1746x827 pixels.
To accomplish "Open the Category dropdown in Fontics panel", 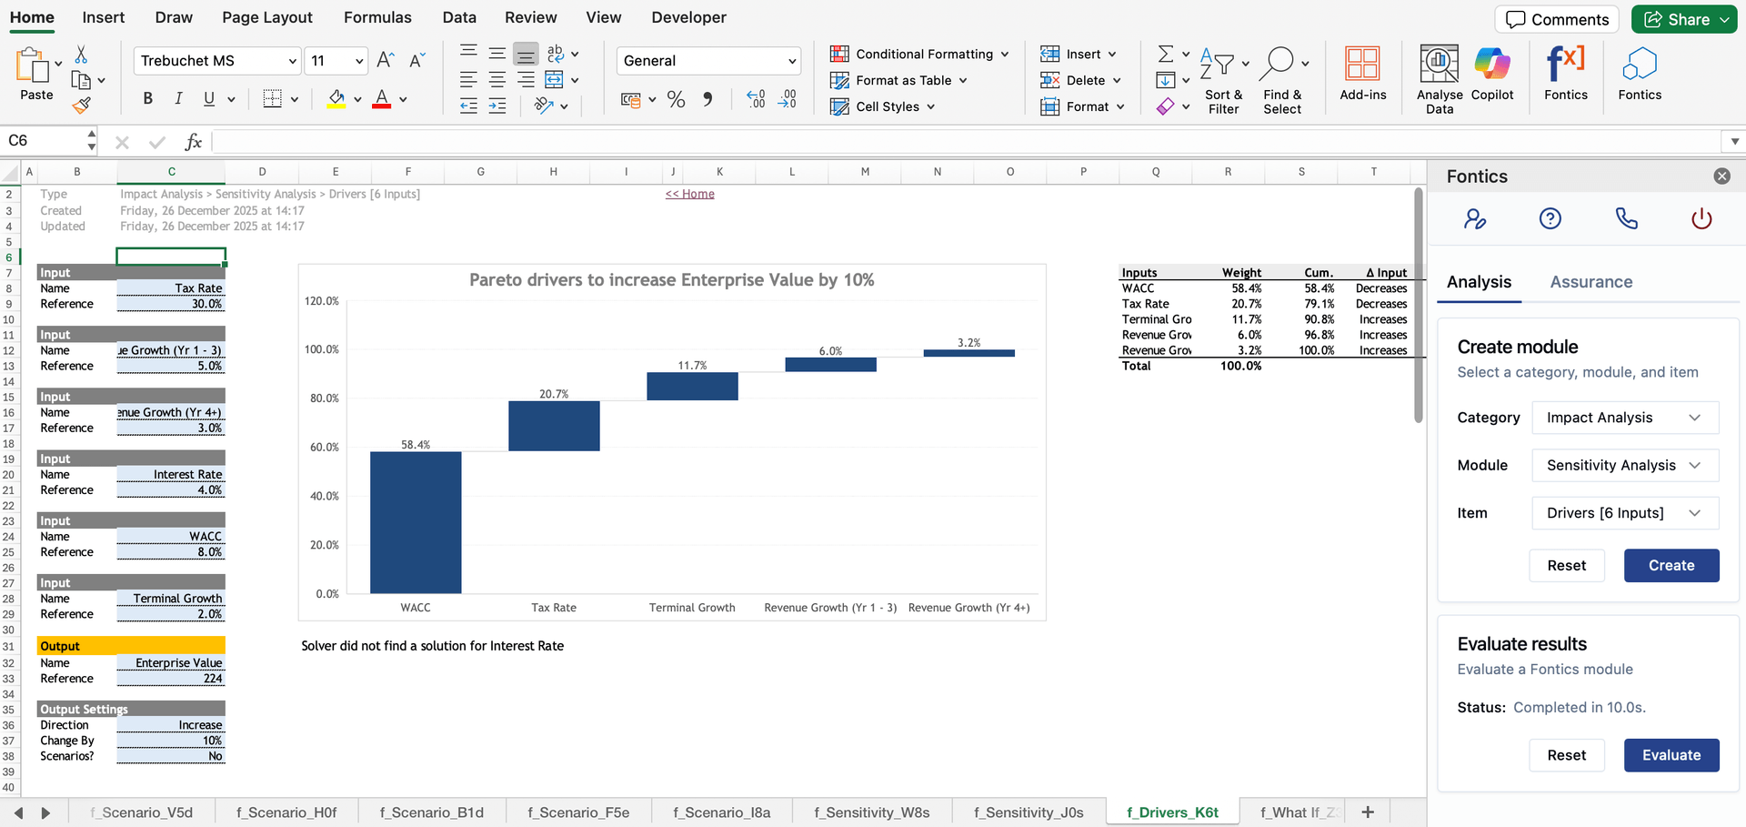I will pos(1624,418).
